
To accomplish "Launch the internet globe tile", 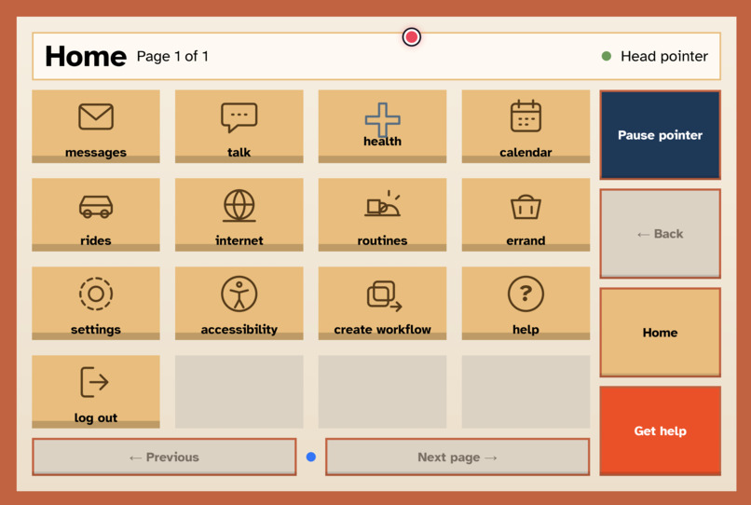I will tap(239, 214).
